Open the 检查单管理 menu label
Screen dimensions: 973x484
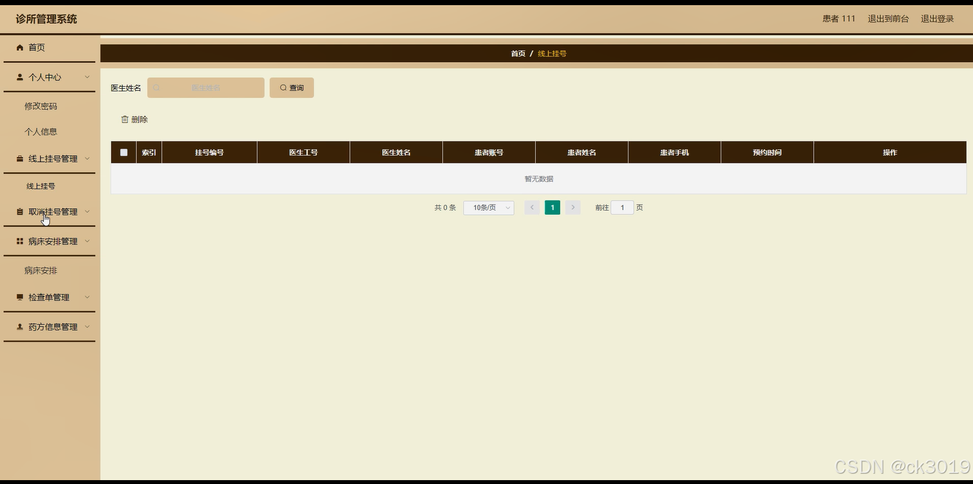(49, 297)
